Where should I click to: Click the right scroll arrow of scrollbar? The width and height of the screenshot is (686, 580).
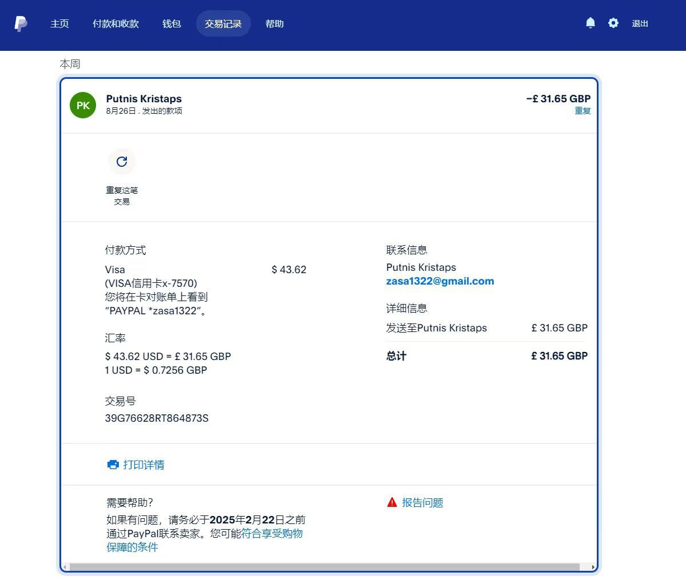(593, 567)
